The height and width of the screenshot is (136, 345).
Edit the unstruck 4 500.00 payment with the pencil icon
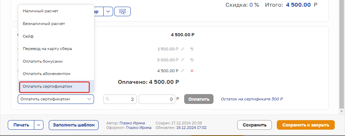point(182,70)
